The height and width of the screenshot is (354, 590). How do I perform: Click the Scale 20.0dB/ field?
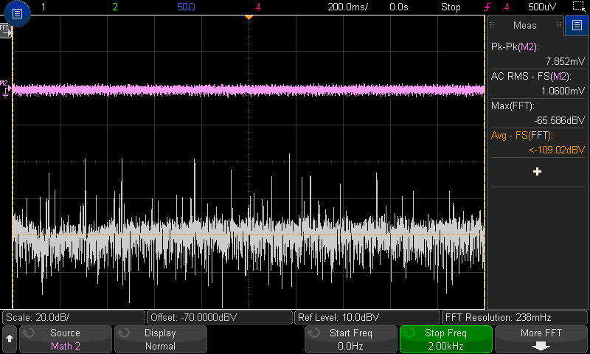pyautogui.click(x=74, y=318)
